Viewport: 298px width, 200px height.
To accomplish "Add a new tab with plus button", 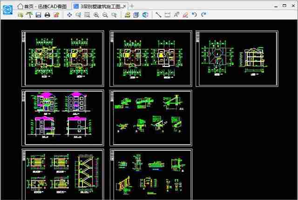I will pos(132,6).
